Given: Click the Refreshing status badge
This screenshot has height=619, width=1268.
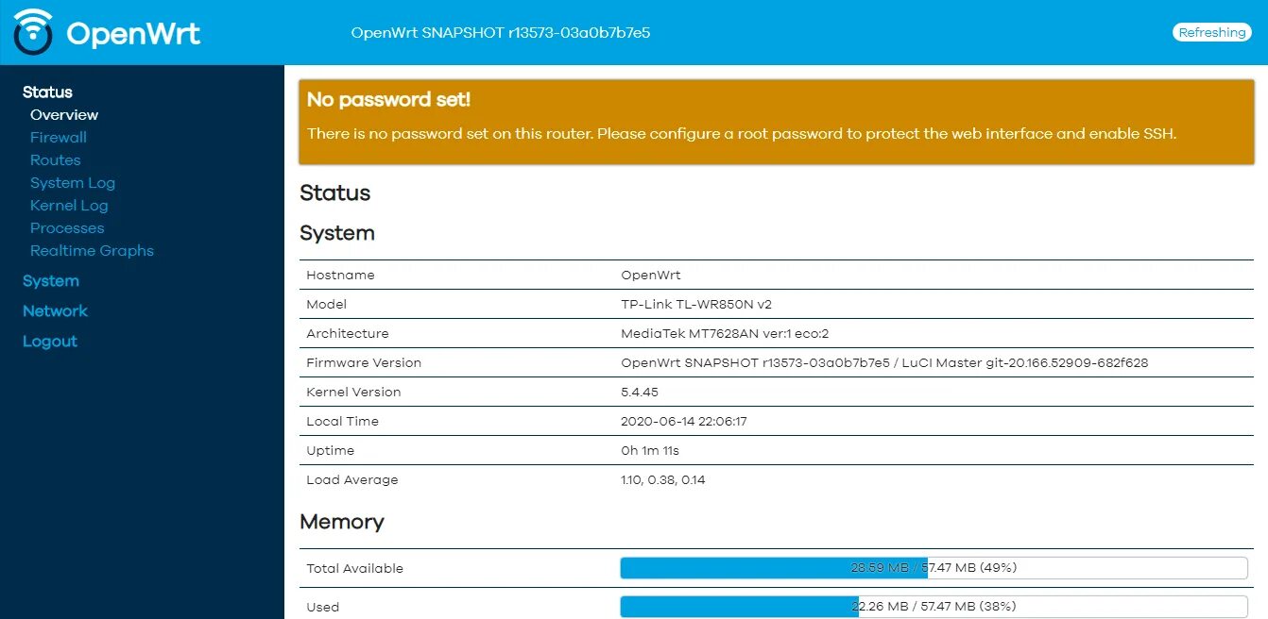Looking at the screenshot, I should pyautogui.click(x=1212, y=32).
